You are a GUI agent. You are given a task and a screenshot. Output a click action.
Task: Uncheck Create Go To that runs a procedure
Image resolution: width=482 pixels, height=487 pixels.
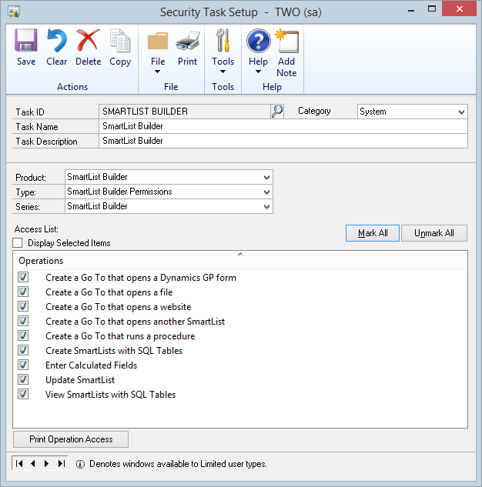coord(23,335)
